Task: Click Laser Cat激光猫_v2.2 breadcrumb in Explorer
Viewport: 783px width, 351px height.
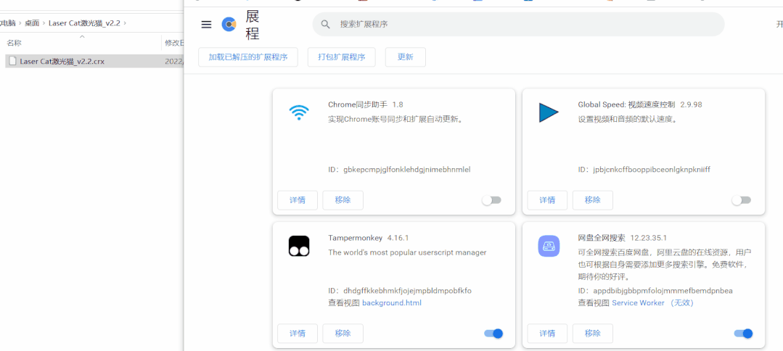Action: pyautogui.click(x=84, y=23)
